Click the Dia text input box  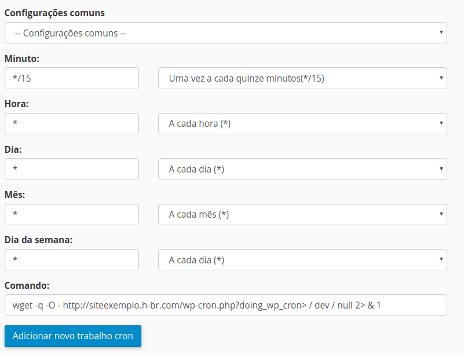pyautogui.click(x=72, y=169)
